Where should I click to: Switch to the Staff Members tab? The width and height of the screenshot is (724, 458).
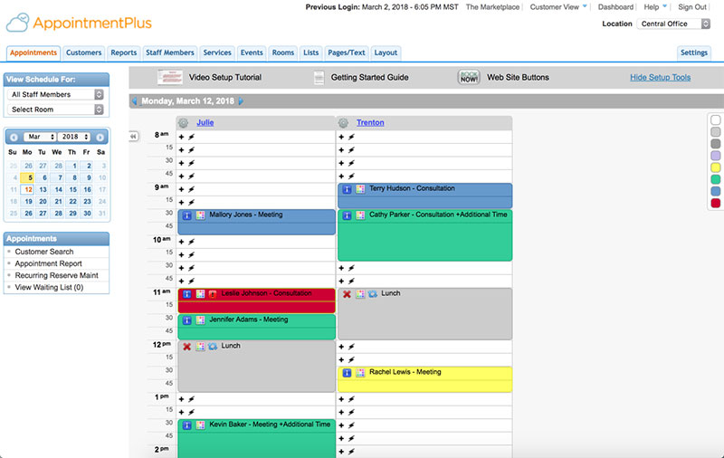coord(170,52)
